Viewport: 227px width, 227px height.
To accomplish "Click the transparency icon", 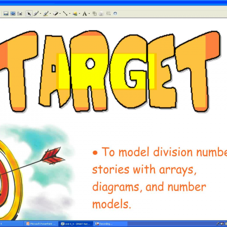I will coord(101,14).
